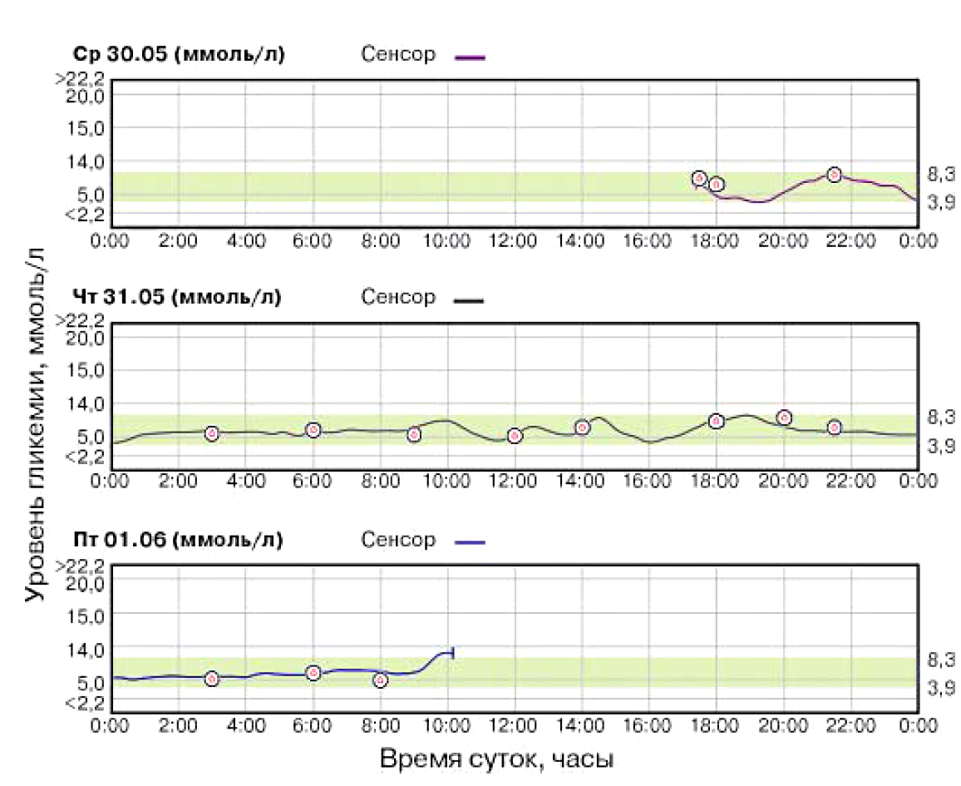Click the purple Сенсор legend line for Ср 30.05
This screenshot has width=961, height=786.
[470, 57]
